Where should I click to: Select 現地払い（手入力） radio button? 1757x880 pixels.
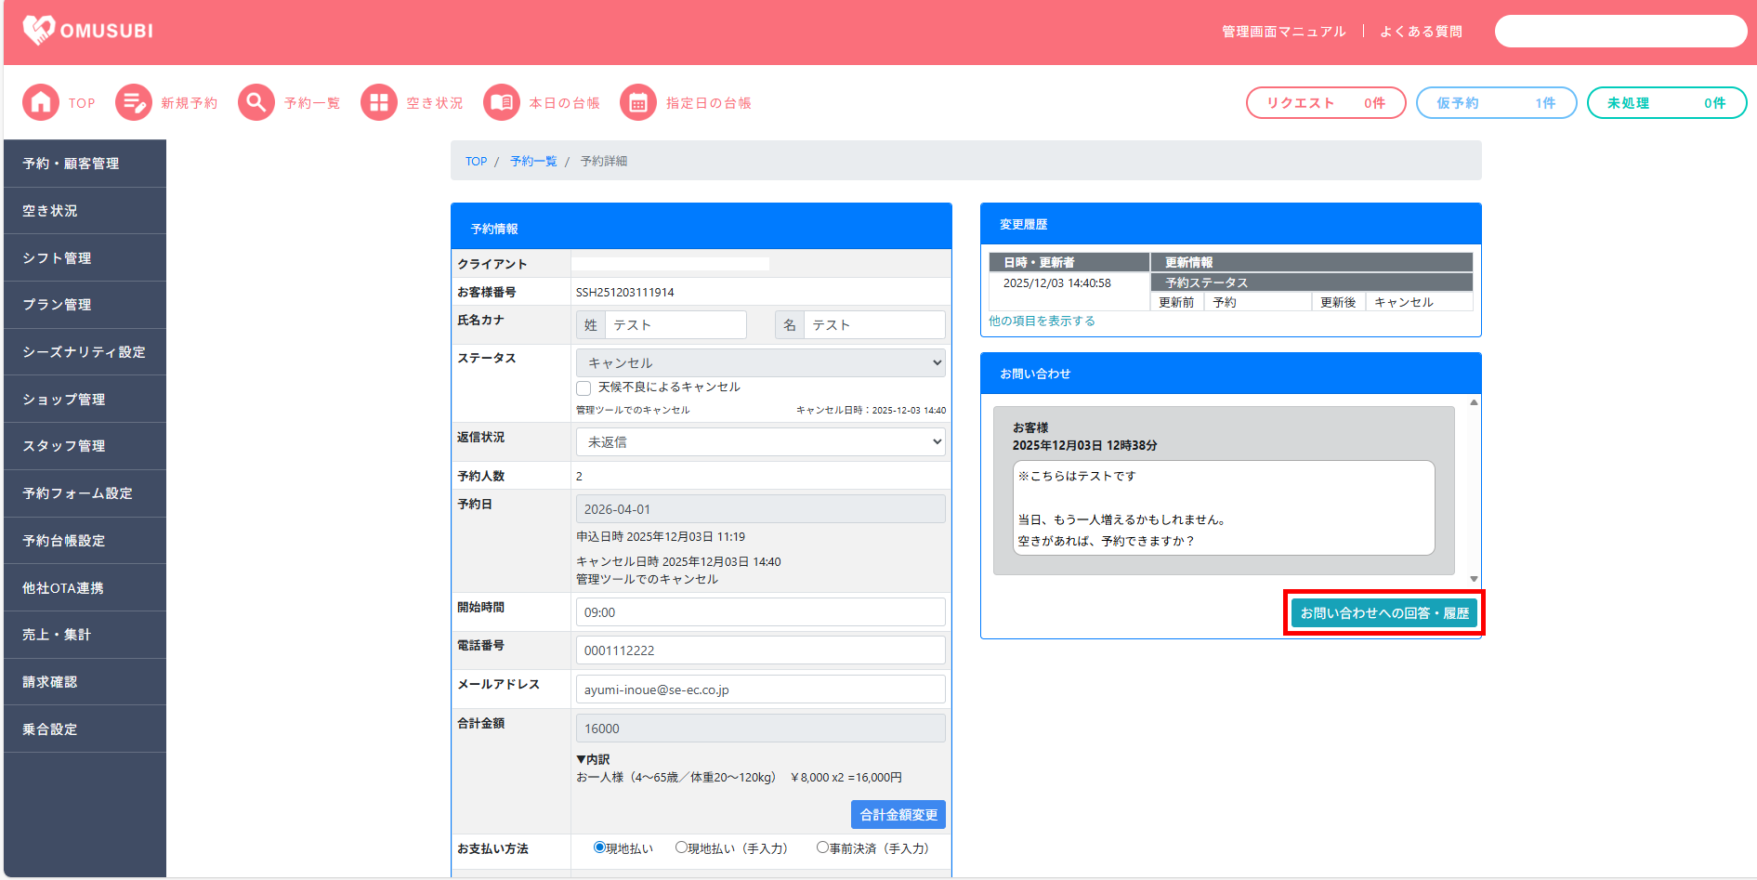tap(681, 847)
